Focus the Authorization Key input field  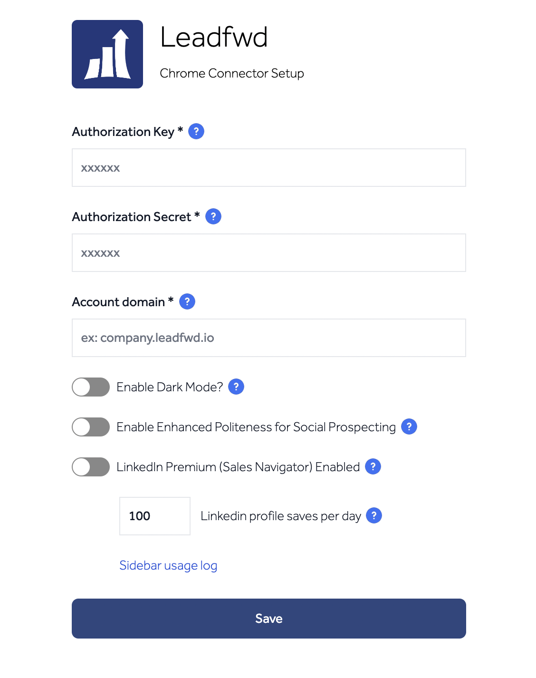click(269, 168)
